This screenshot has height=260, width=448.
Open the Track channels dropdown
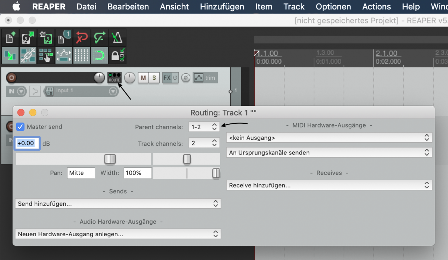click(204, 143)
